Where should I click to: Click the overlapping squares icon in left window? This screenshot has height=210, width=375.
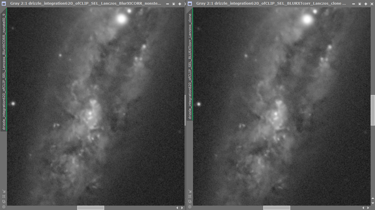pyautogui.click(x=4, y=202)
